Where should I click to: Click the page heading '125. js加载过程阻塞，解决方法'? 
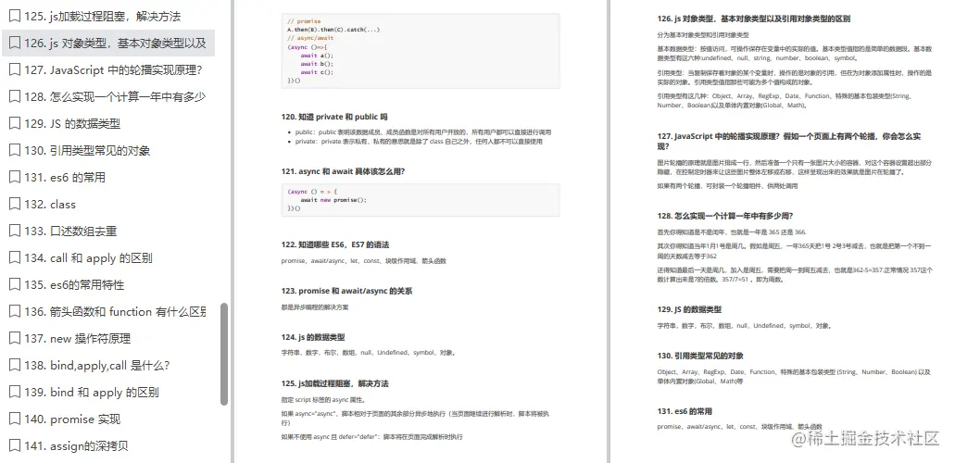tap(335, 383)
